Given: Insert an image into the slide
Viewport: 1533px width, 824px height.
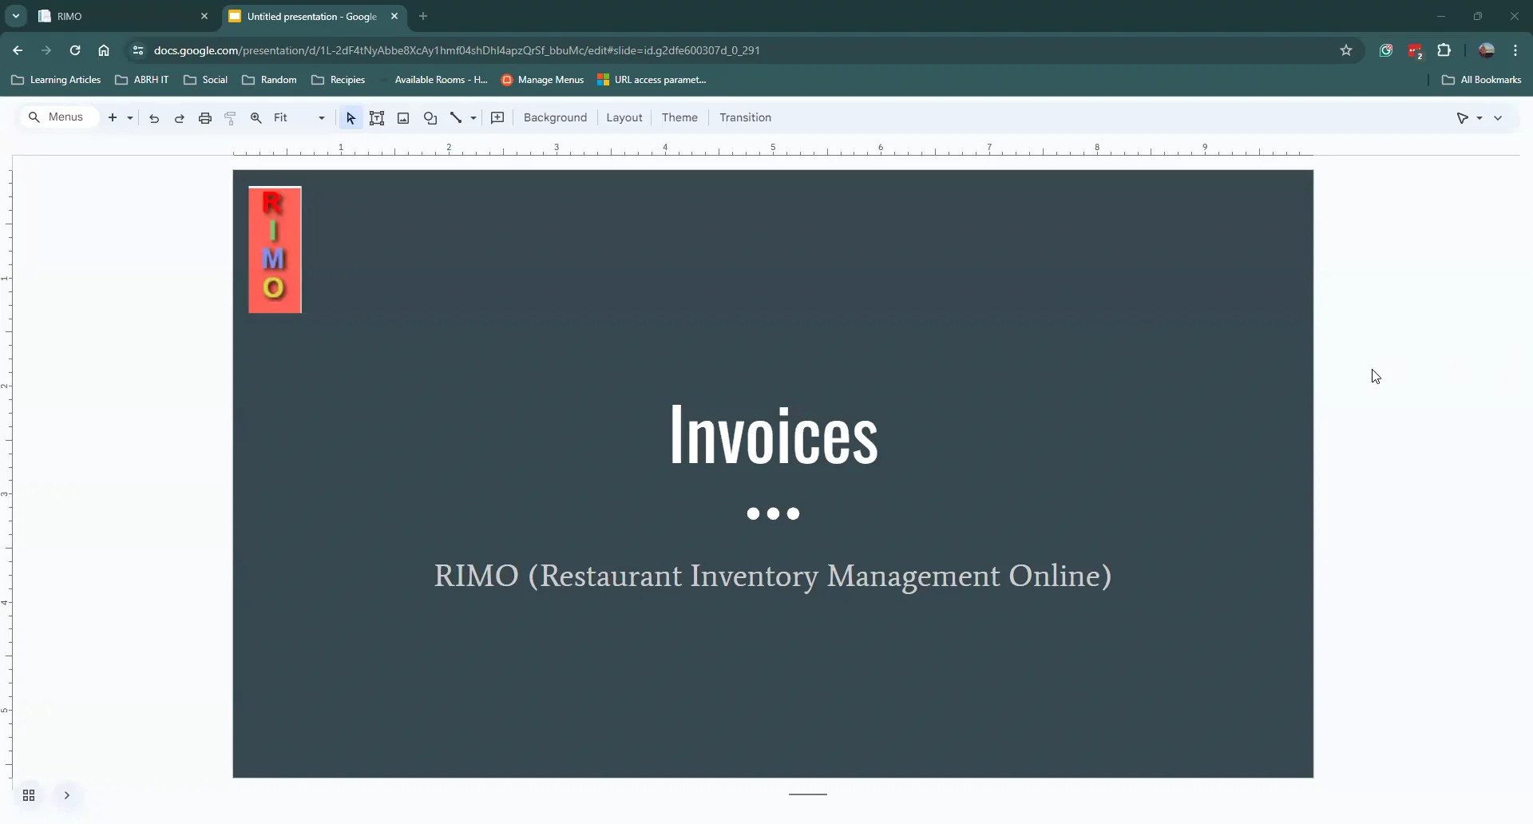Looking at the screenshot, I should 403,117.
